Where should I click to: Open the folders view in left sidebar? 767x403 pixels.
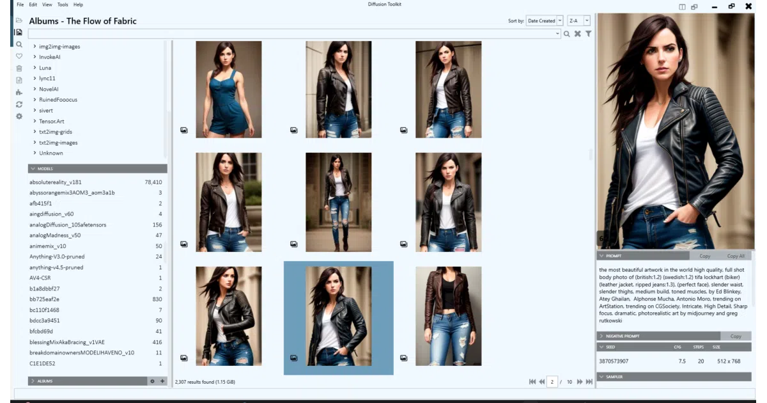(19, 20)
